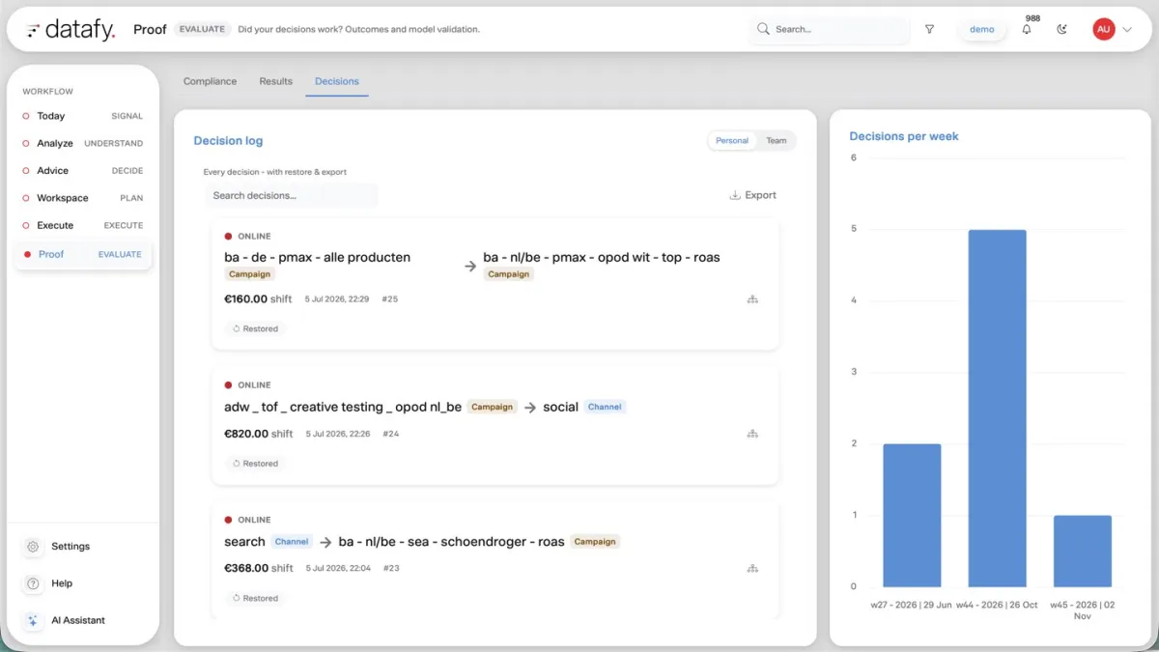Click the w45 - 2026 bar
The width and height of the screenshot is (1159, 652).
[x=1083, y=551]
